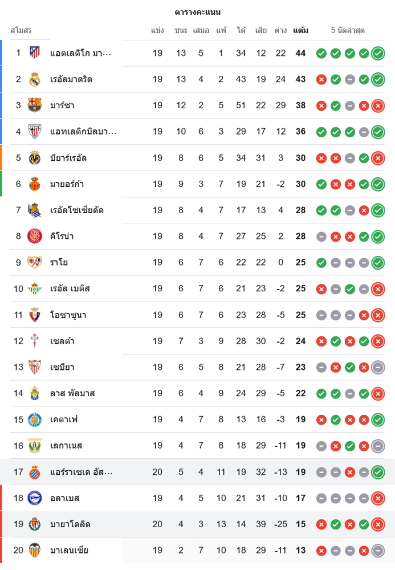Image resolution: width=395 pixels, height=570 pixels.
Task: Click the Espanyol club crest
Action: coord(35,472)
